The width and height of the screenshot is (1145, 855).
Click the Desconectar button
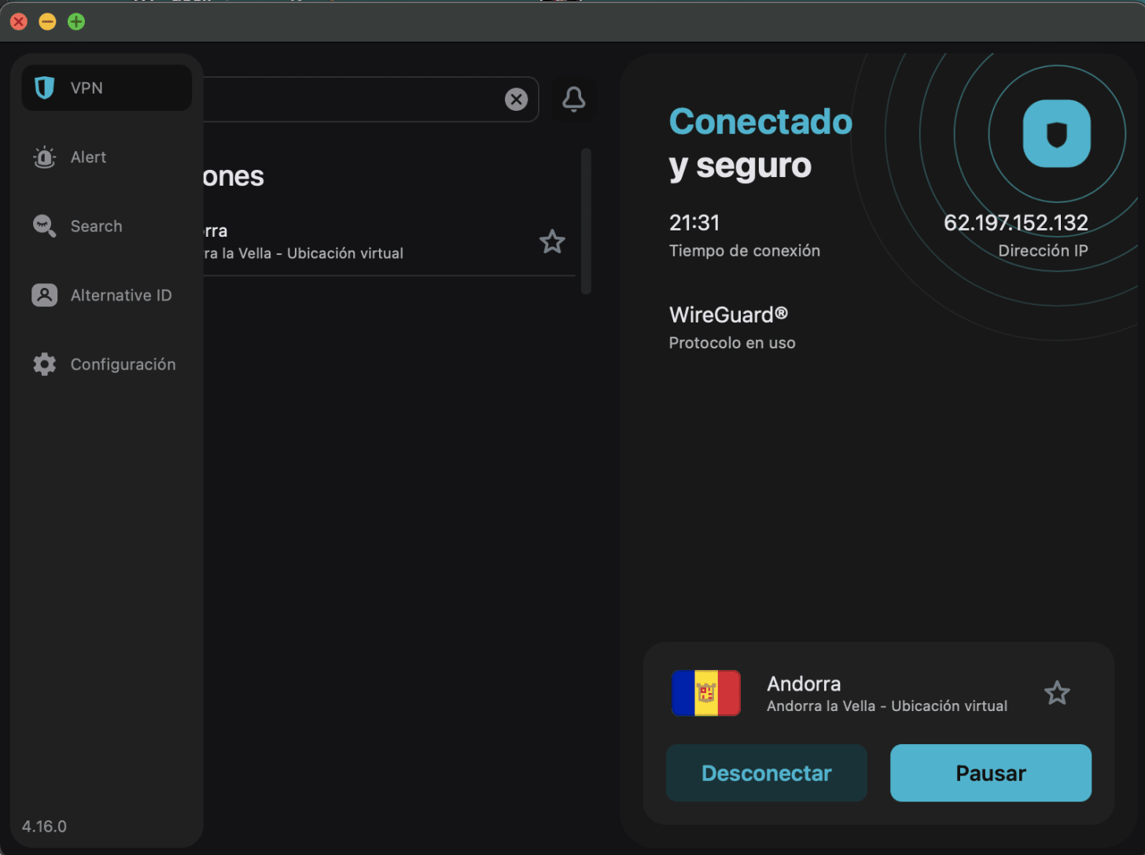(767, 773)
